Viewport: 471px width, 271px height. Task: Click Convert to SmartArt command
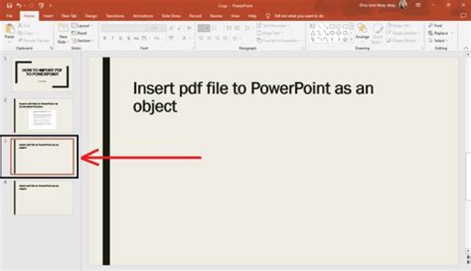(279, 40)
